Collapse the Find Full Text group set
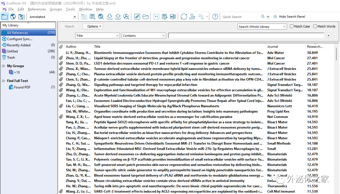This screenshot has width=340, height=194. (3, 81)
